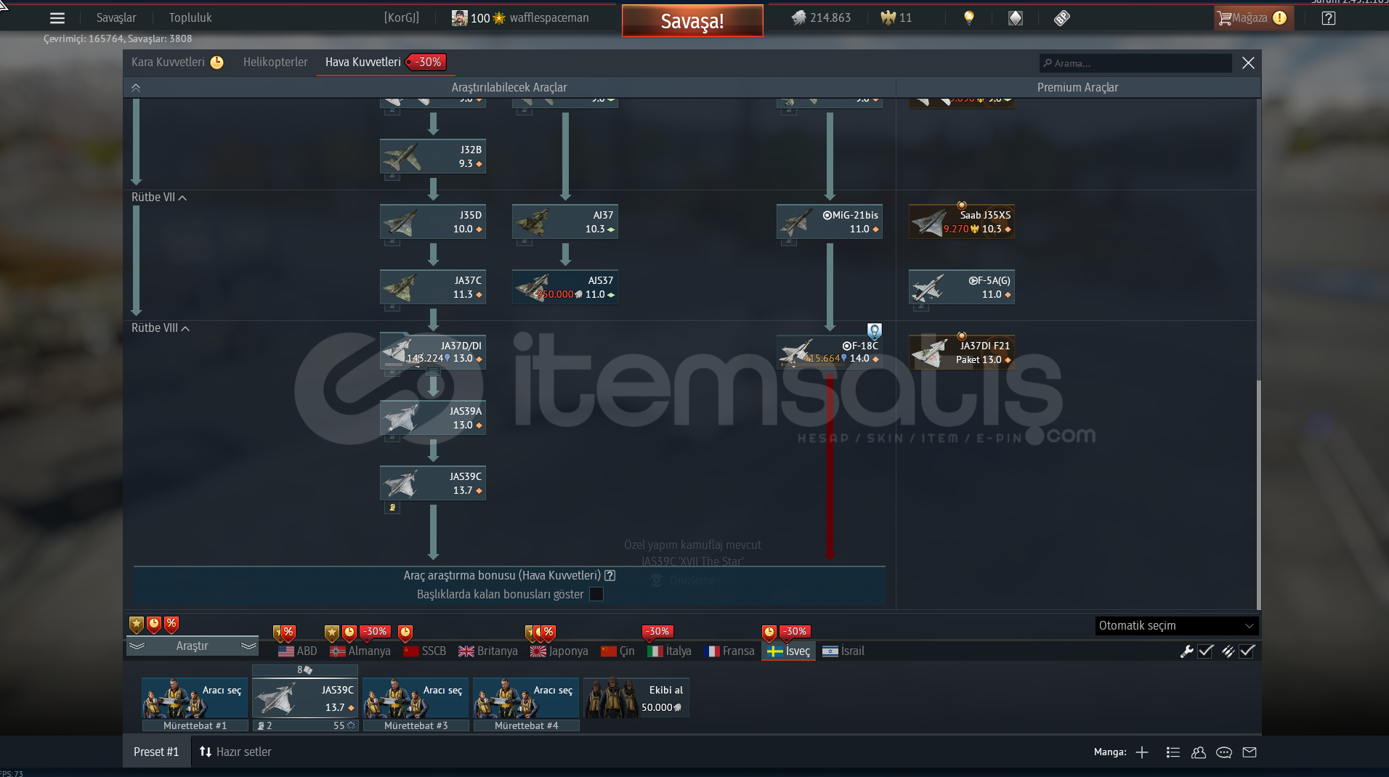
Task: Toggle the auto-refill checkmark beside slashes icon
Action: tap(1247, 651)
